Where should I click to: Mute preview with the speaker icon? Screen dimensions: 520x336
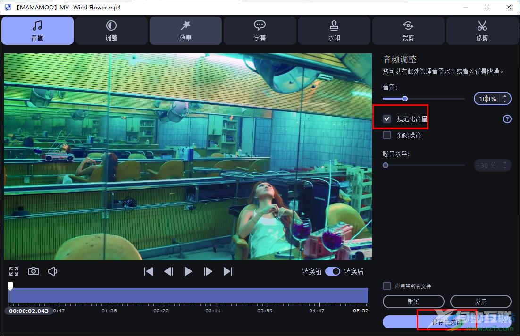coord(53,271)
